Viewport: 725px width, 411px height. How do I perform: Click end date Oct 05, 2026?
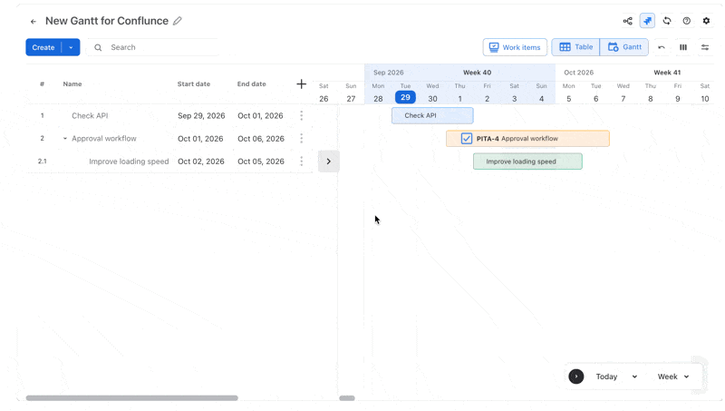tap(261, 161)
